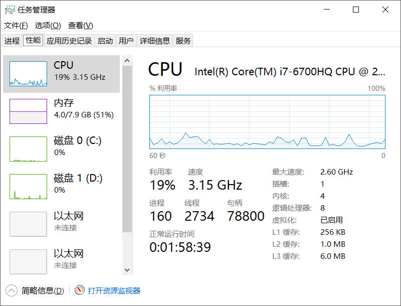The image size is (401, 306).
Task: Switch to the 应用历史记录 tab
Action: pyautogui.click(x=69, y=41)
